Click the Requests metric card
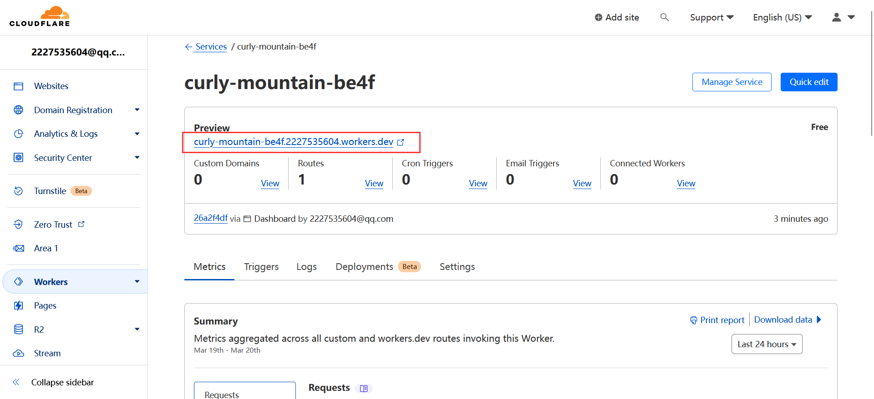 click(244, 392)
